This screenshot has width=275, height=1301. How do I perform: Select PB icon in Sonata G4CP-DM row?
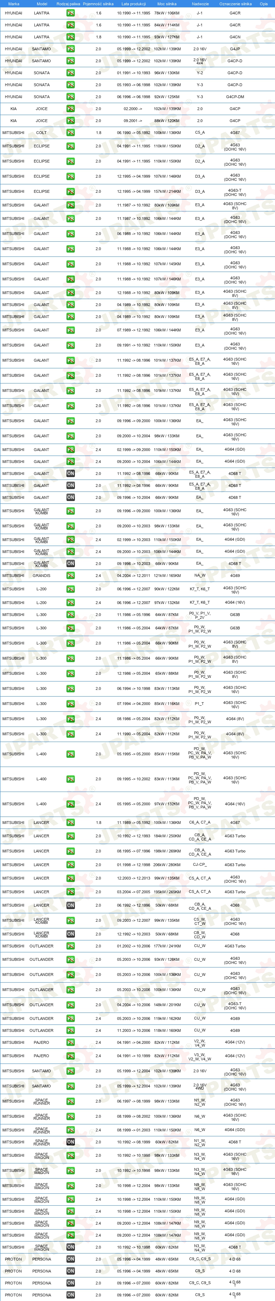coord(71,96)
